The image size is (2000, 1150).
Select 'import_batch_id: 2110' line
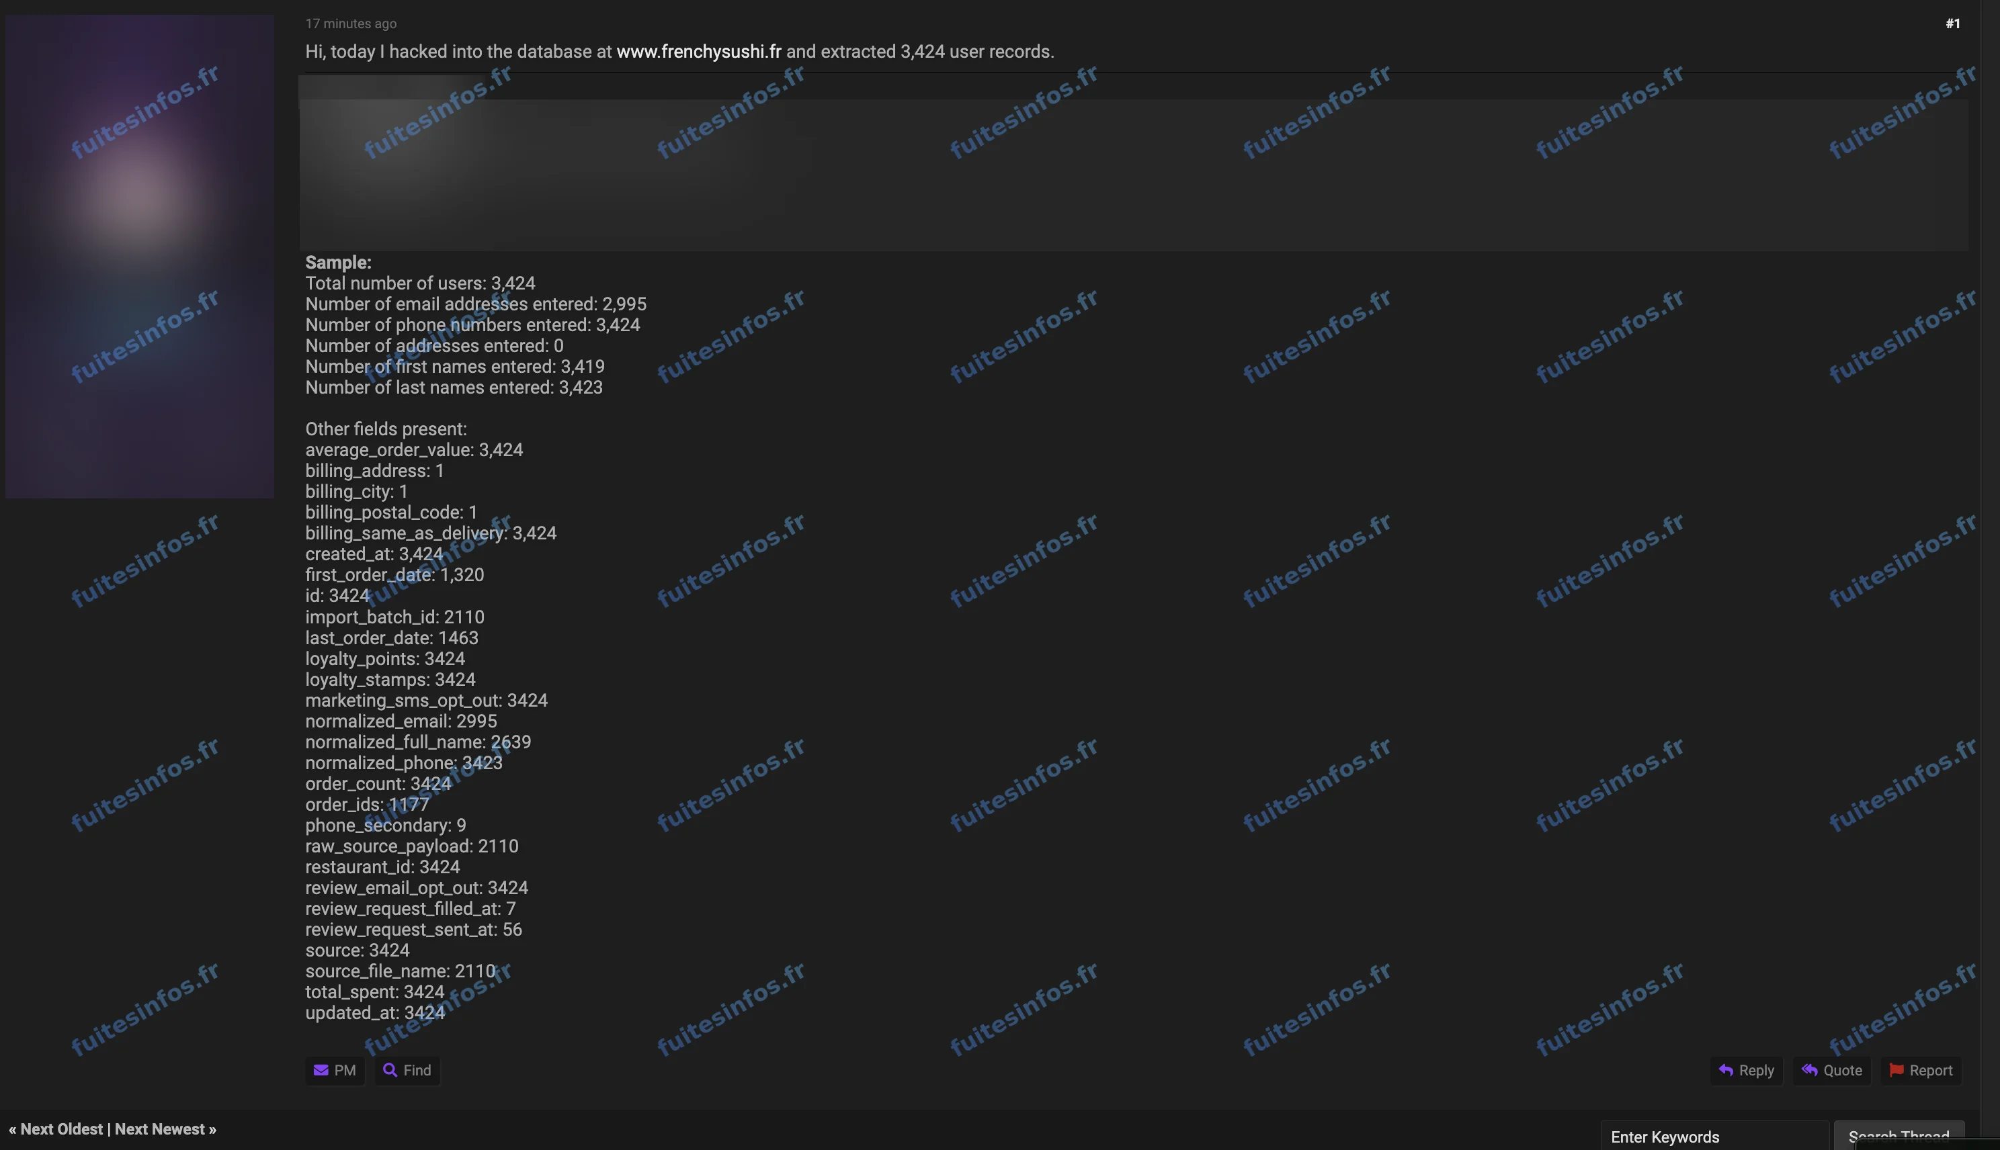click(x=395, y=617)
